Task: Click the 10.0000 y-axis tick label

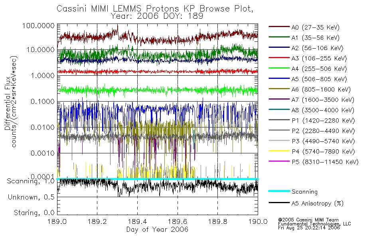Action: coord(40,50)
